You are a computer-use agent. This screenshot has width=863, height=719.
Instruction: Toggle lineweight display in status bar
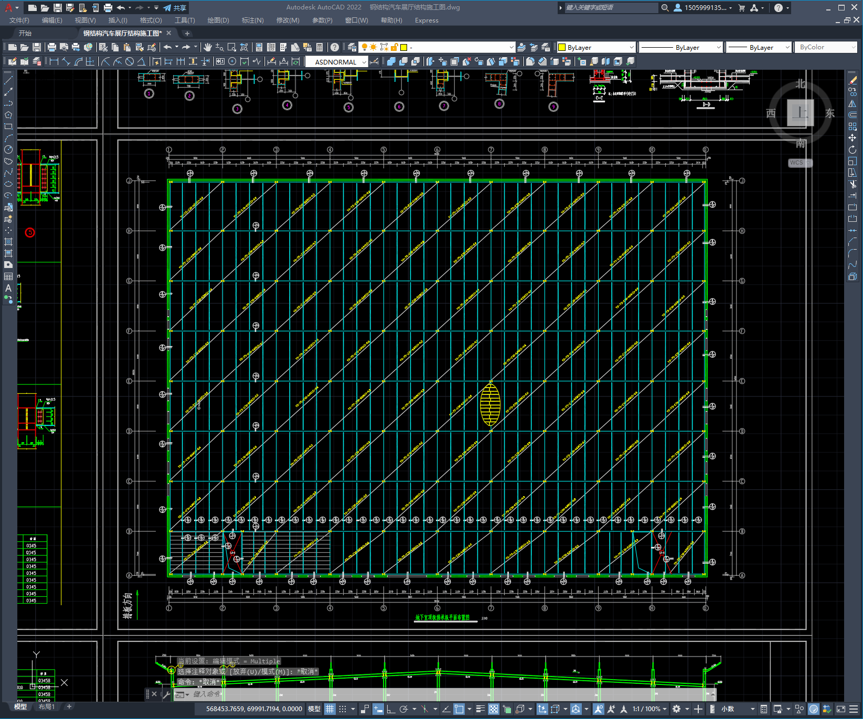click(x=480, y=709)
